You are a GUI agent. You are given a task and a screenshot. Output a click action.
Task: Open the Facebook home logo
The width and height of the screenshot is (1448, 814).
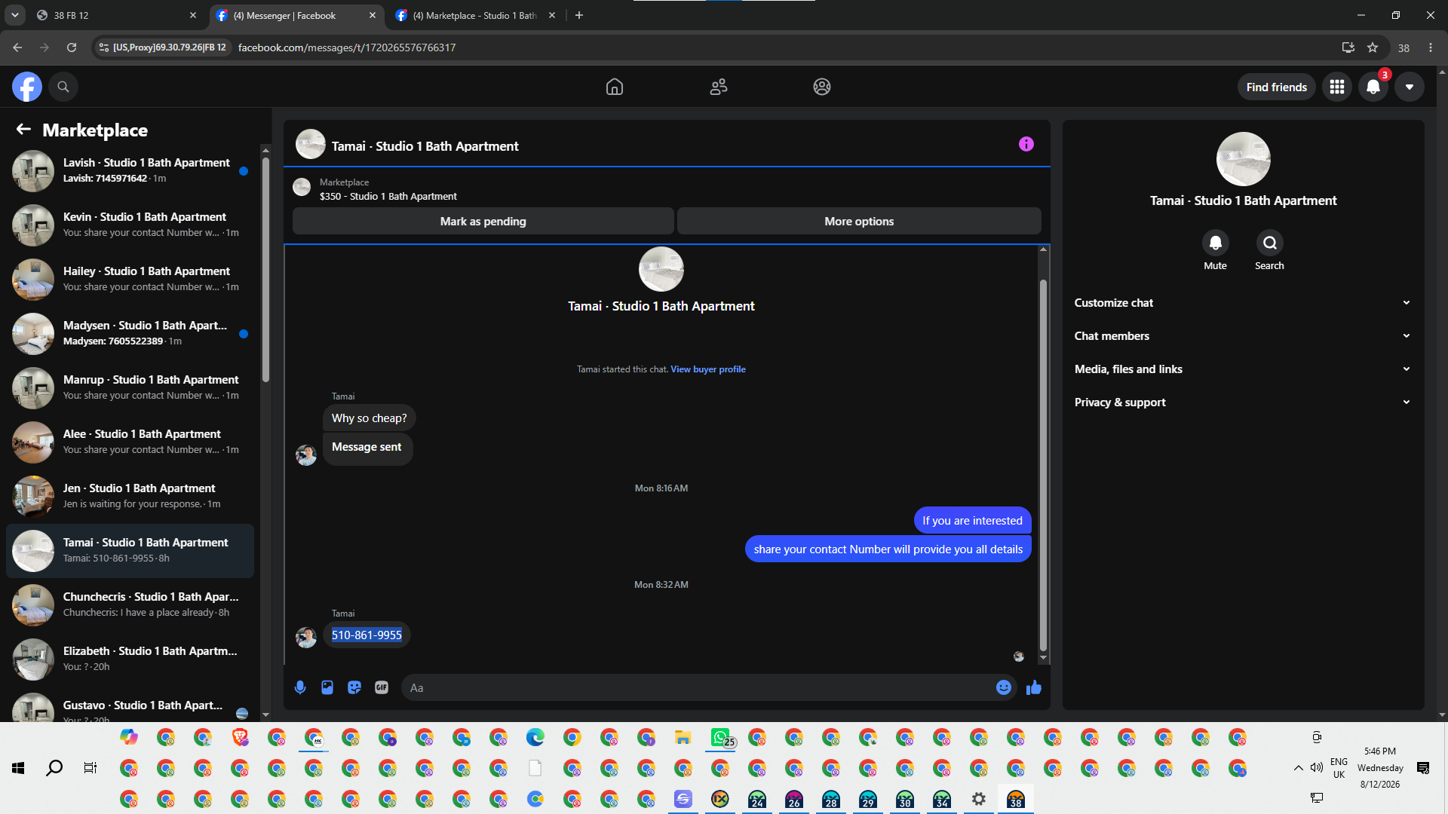(26, 87)
